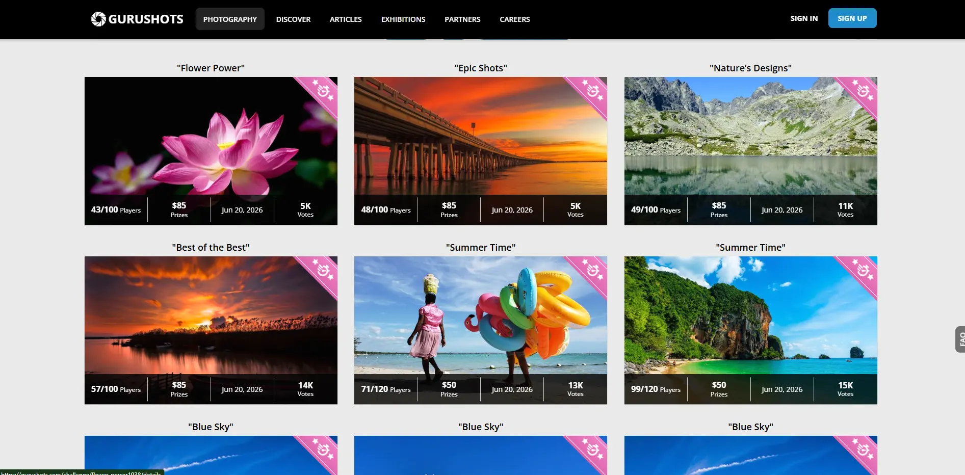965x475 pixels.
Task: Click "$50 Prizes" on the 71/120 Summer Time card
Action: click(x=449, y=389)
